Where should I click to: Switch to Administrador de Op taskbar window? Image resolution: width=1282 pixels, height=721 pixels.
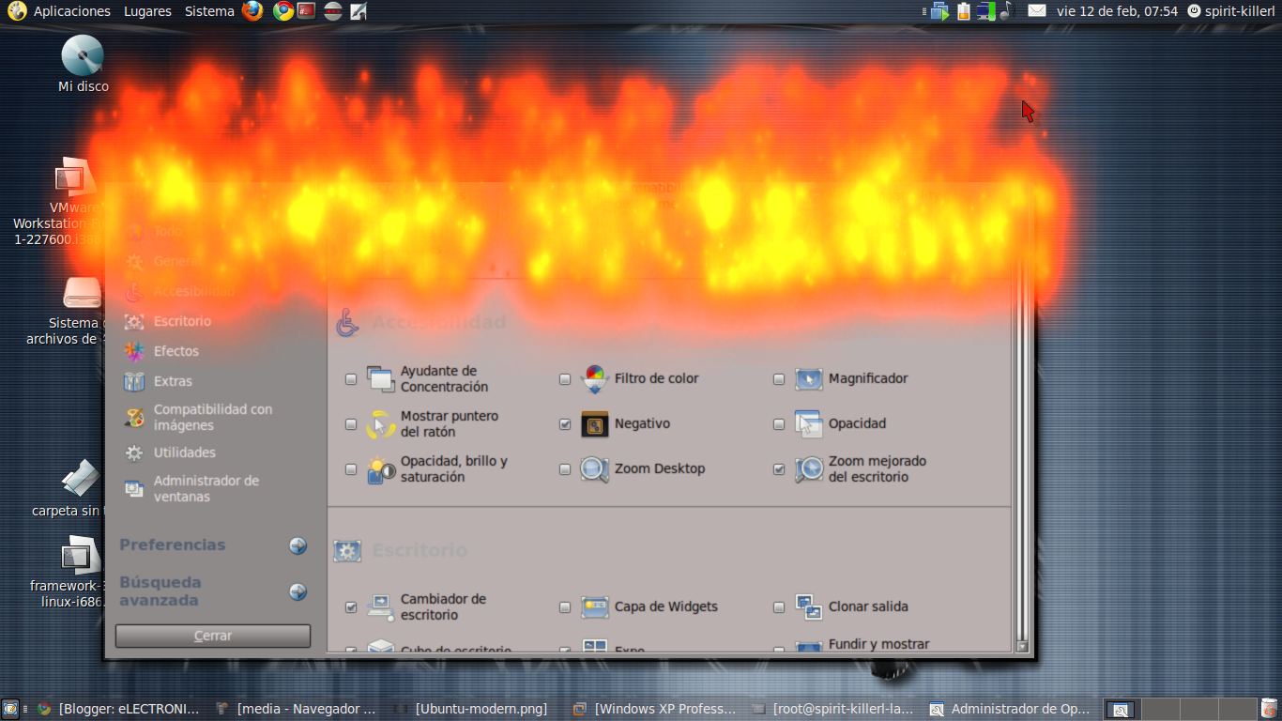(x=1010, y=709)
